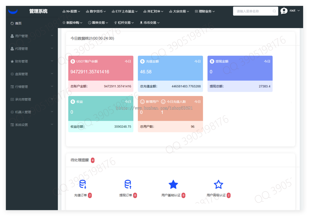Image resolution: width=309 pixels, height=216 pixels.
Task: Click the gear icon beside 机器人管理
Action: (x=12, y=112)
